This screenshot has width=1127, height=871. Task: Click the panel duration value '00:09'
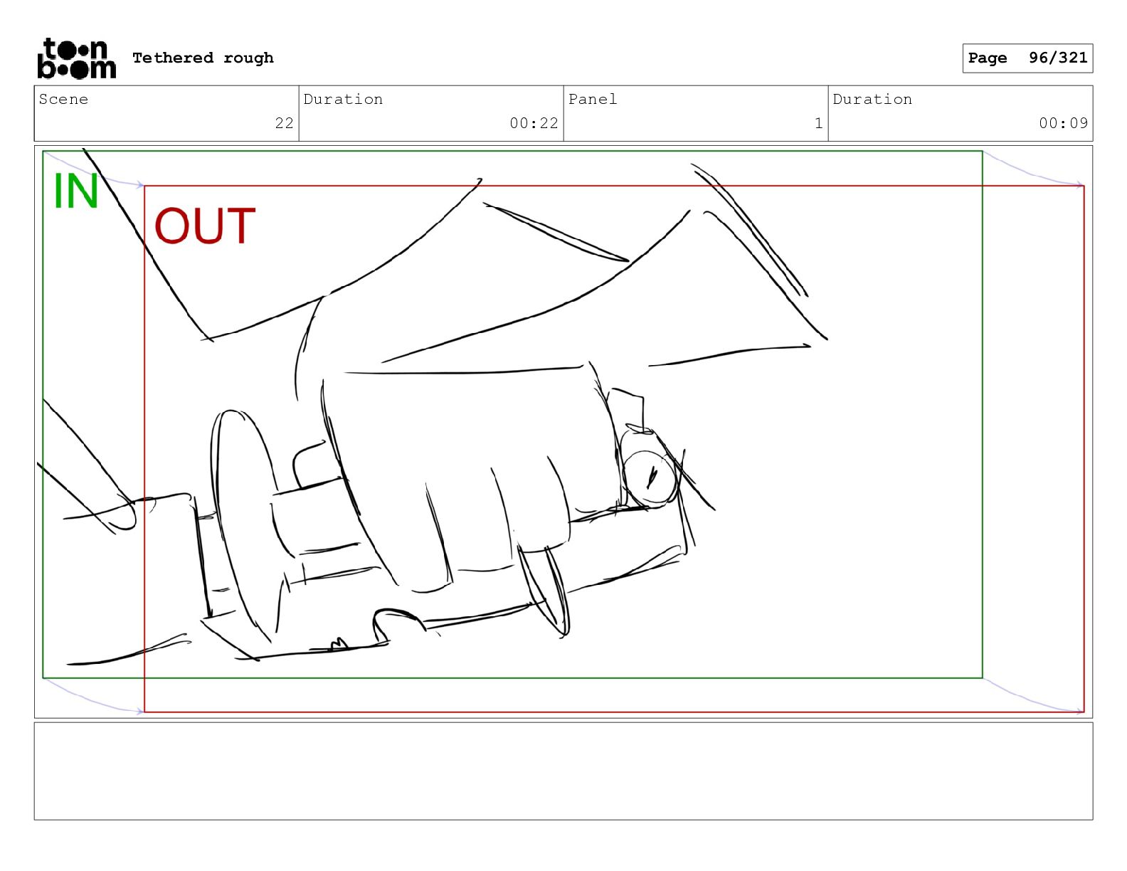point(1063,123)
